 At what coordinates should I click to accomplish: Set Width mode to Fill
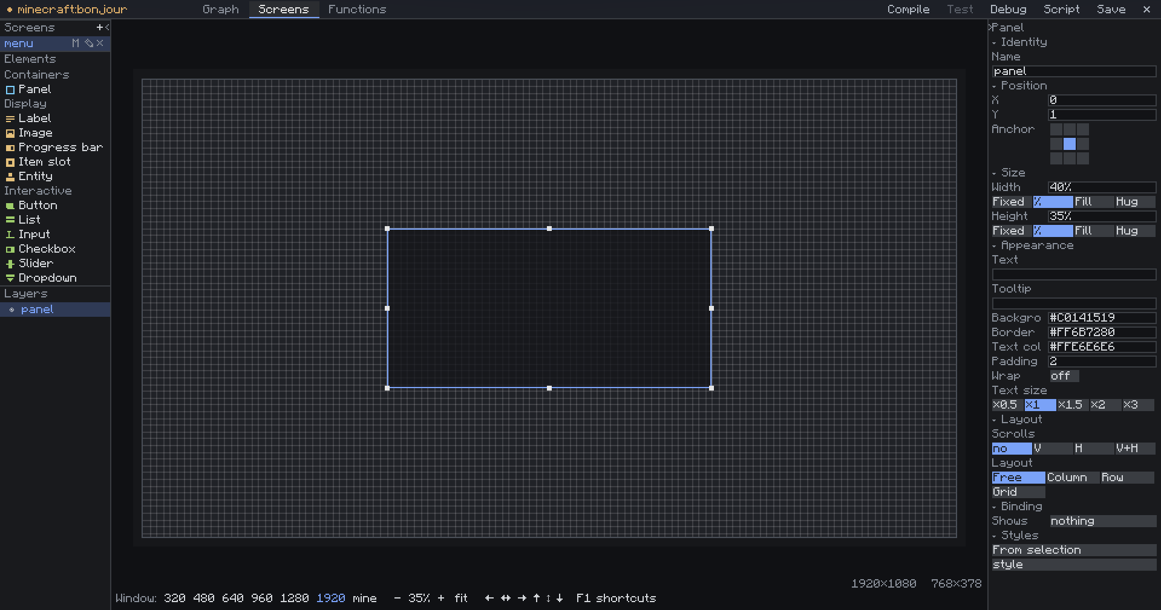(x=1094, y=201)
